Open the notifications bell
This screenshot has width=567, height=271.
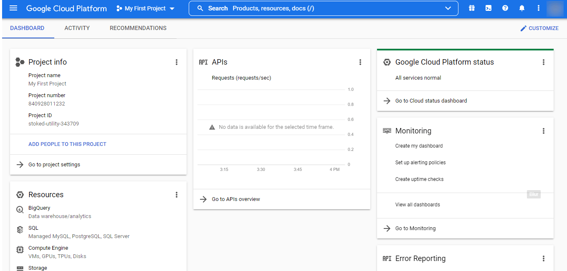(x=522, y=8)
